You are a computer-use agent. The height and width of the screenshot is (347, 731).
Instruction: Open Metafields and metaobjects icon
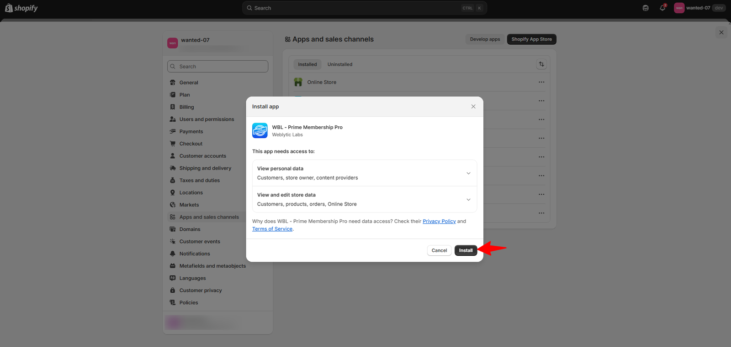click(173, 266)
